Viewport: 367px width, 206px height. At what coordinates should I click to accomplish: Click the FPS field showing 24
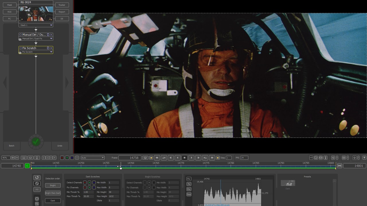click(x=244, y=158)
